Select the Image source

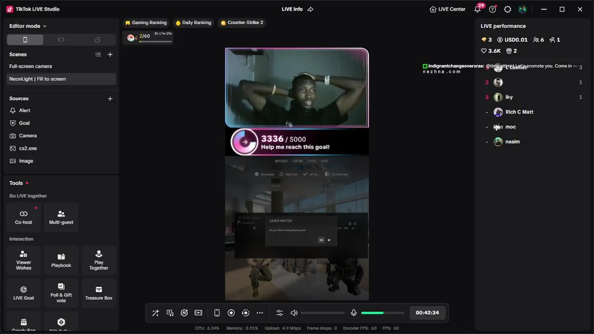tap(61, 161)
